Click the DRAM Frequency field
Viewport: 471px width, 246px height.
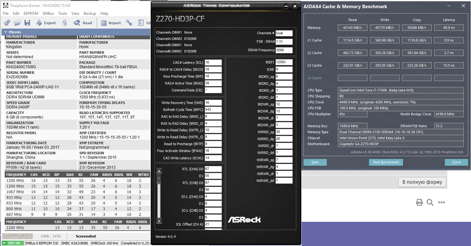click(284, 50)
